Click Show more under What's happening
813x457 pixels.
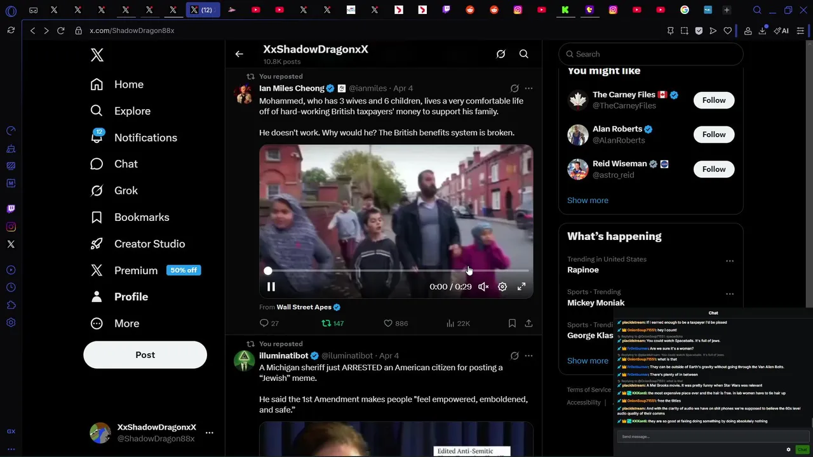(588, 361)
